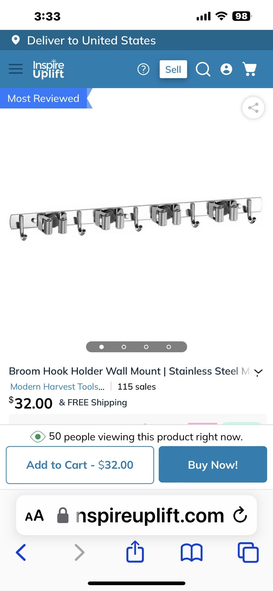Show open Safari tabs overview
Image resolution: width=273 pixels, height=591 pixels.
pyautogui.click(x=248, y=553)
